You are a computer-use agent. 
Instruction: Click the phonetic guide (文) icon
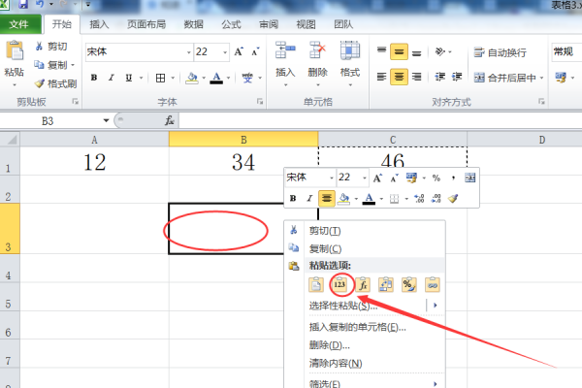[x=247, y=78]
